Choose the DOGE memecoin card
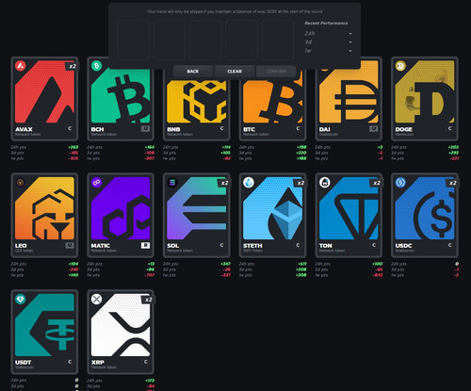The height and width of the screenshot is (391, 471). click(x=425, y=99)
